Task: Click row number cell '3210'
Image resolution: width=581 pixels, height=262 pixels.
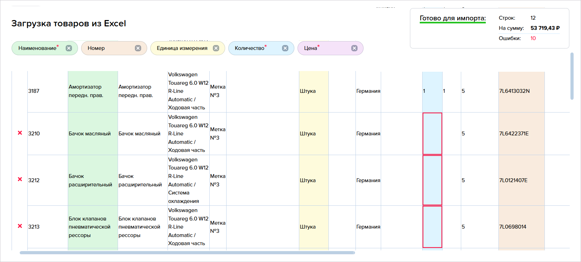Action: pos(48,134)
